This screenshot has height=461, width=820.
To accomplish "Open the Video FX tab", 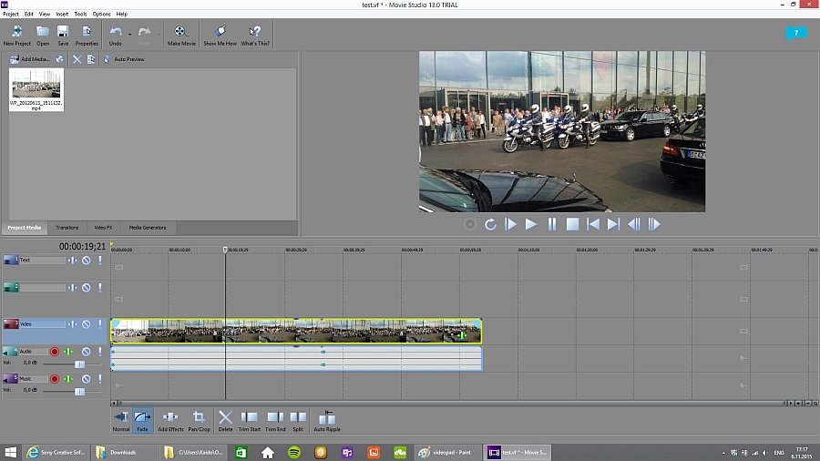I will pyautogui.click(x=103, y=228).
